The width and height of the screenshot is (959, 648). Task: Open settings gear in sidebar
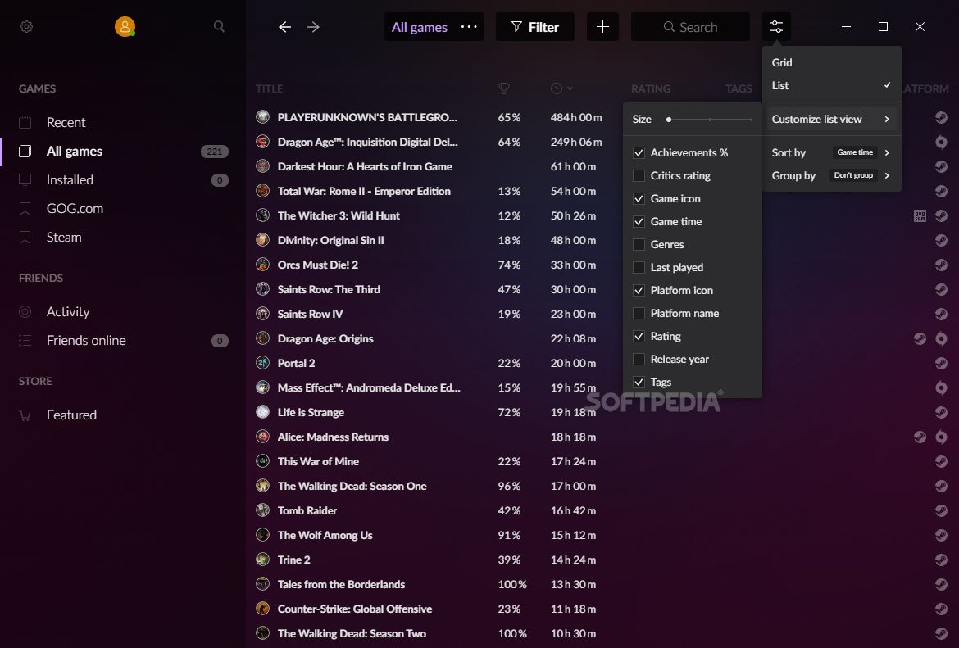tap(26, 27)
